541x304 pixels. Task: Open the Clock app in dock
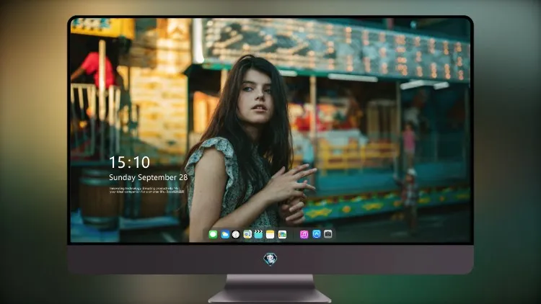pyautogui.click(x=236, y=234)
